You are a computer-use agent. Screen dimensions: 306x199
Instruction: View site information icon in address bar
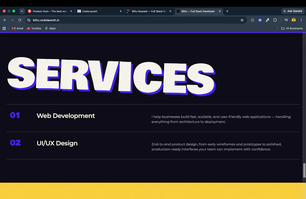pos(29,20)
